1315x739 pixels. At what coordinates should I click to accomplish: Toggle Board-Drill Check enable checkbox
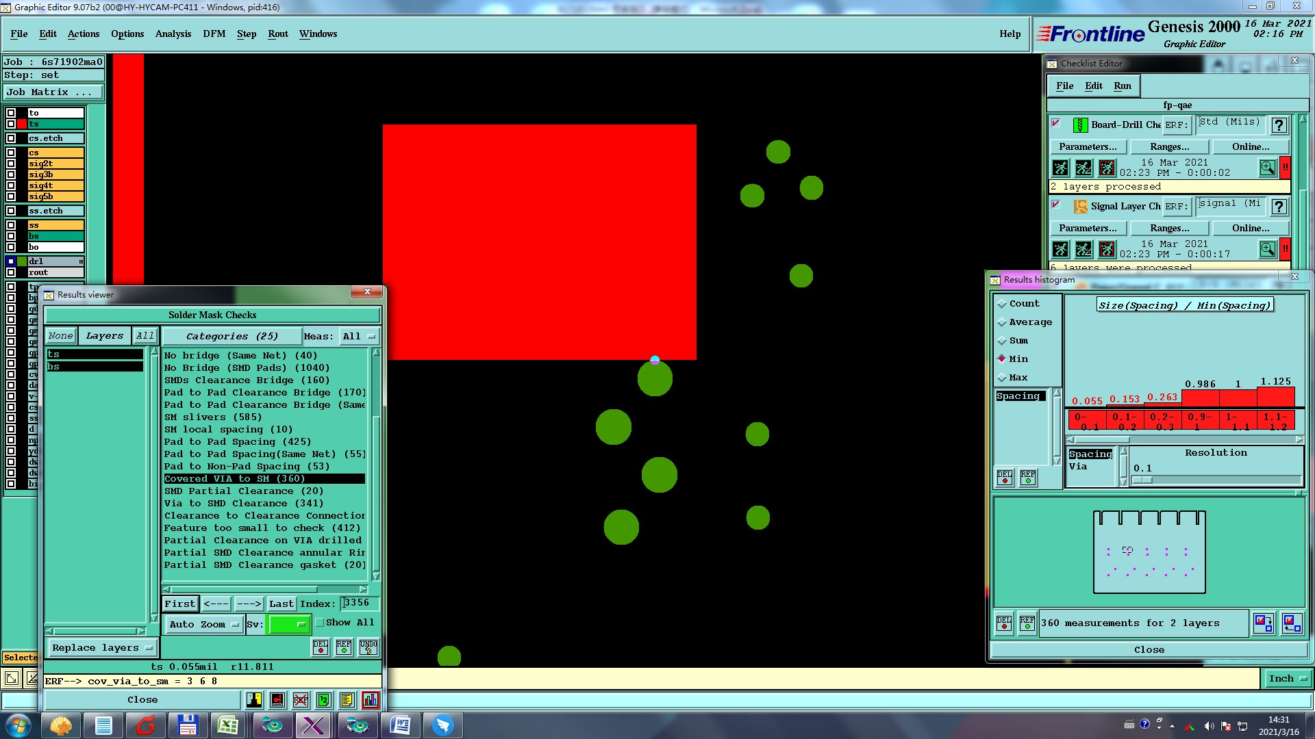click(x=1056, y=123)
